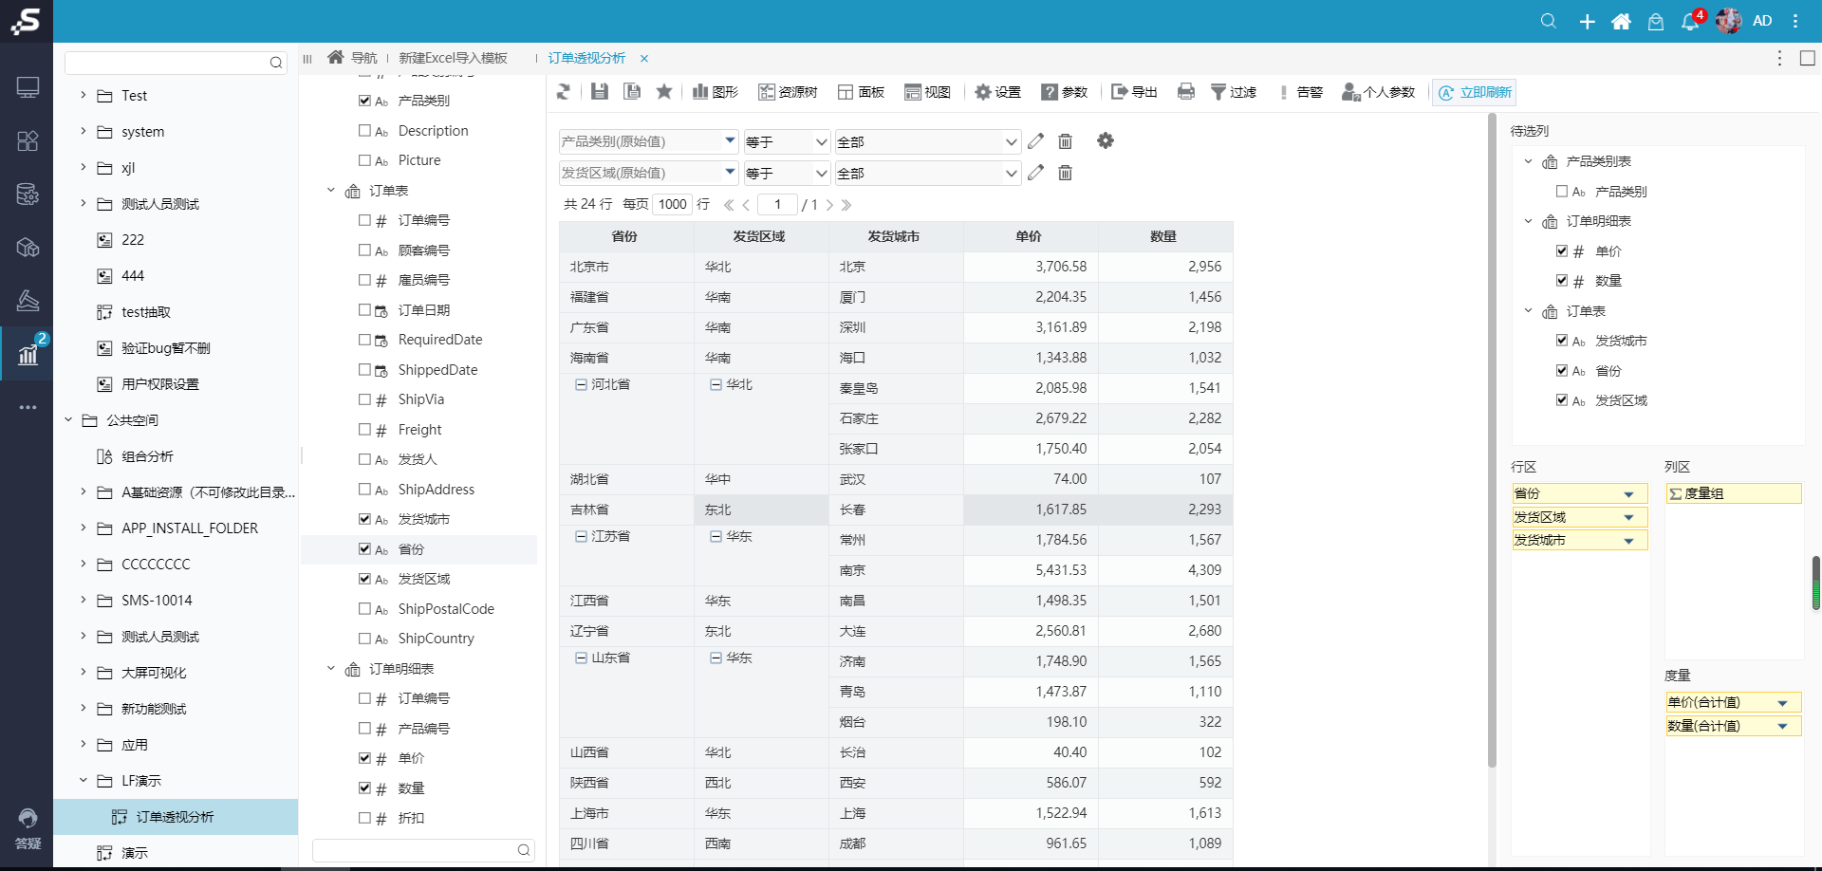Image resolution: width=1822 pixels, height=871 pixels.
Task: Open the notification bell
Action: [1690, 21]
